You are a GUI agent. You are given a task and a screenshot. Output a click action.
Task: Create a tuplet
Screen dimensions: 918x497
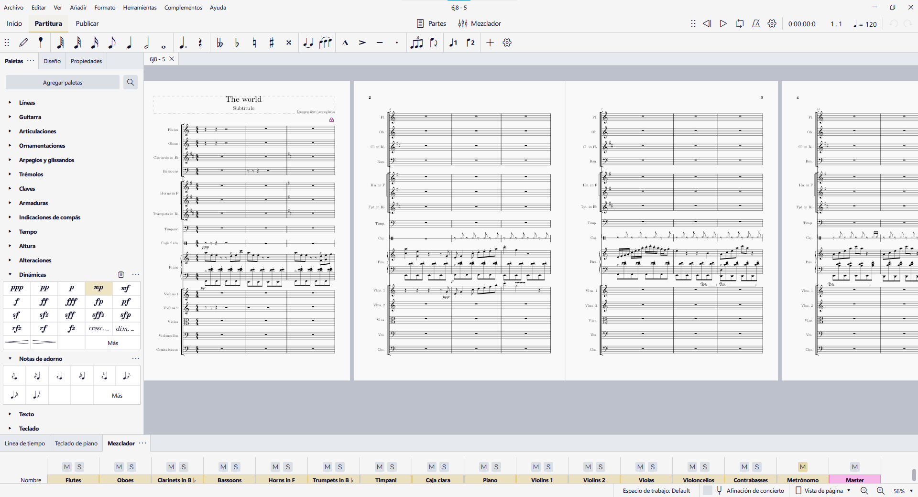coord(416,43)
